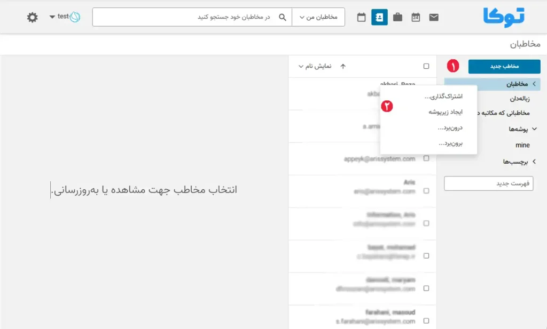This screenshot has height=329, width=547.
Task: Open the Aris contact name row
Action: coord(363,191)
